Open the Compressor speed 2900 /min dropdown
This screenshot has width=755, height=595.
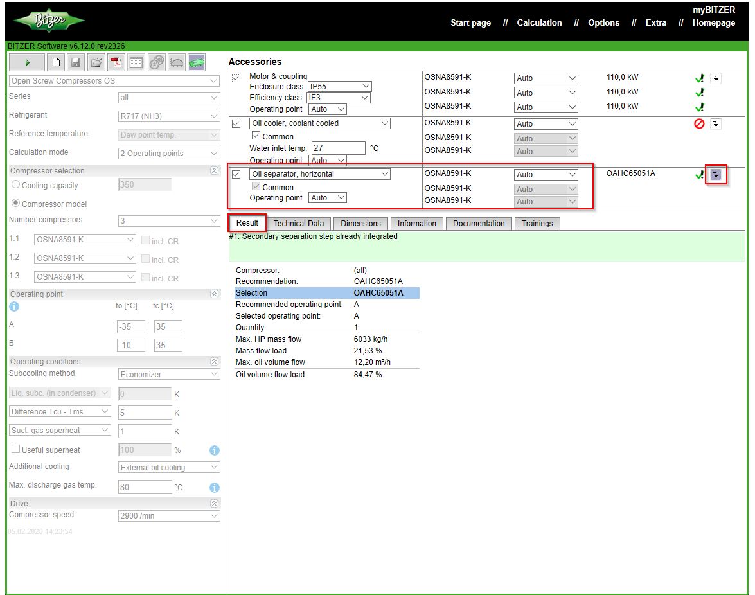(x=169, y=516)
